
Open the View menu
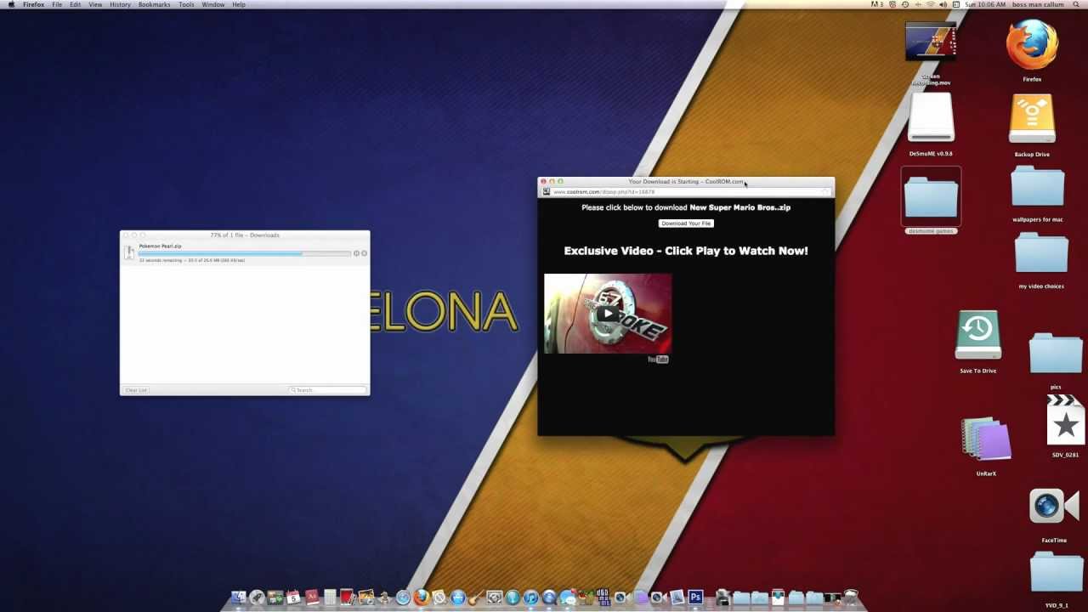(95, 4)
